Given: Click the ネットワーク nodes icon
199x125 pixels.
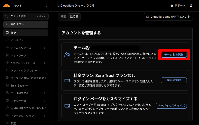Looking at the screenshot, I should (7, 55).
